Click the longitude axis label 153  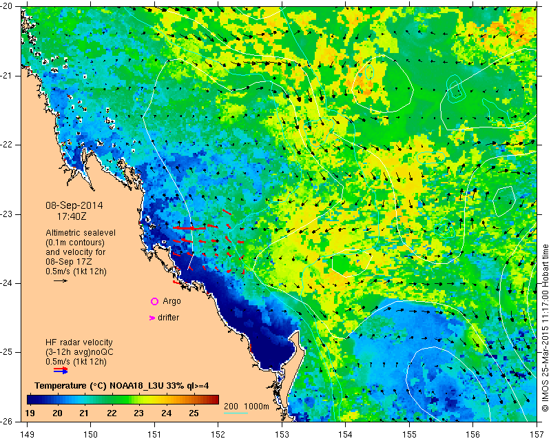click(282, 435)
